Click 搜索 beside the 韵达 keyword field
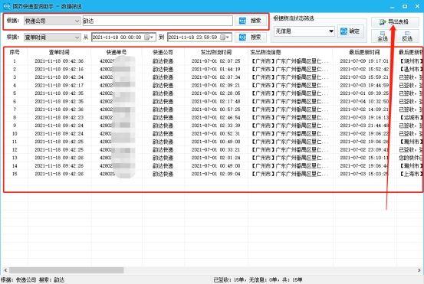 [x=251, y=21]
